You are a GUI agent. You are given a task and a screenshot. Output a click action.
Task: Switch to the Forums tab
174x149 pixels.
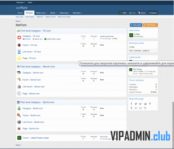pyautogui.click(x=29, y=13)
